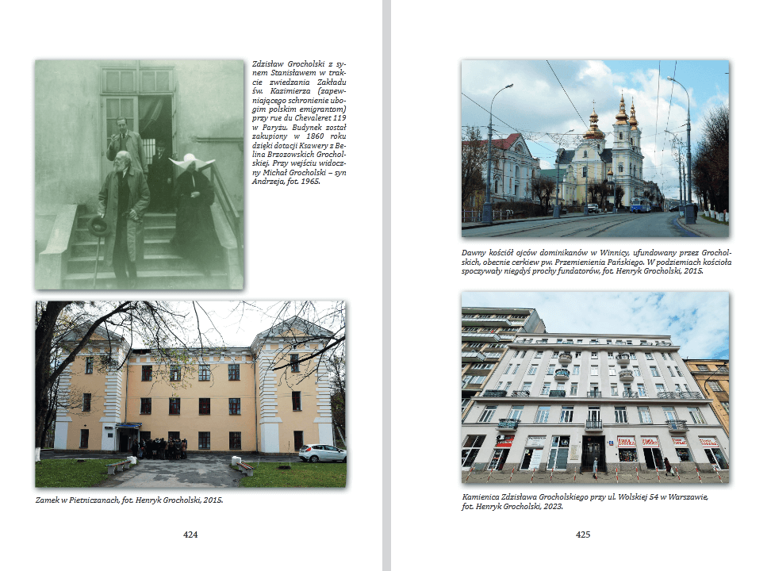
Task: Click page number 425
Action: pos(583,535)
